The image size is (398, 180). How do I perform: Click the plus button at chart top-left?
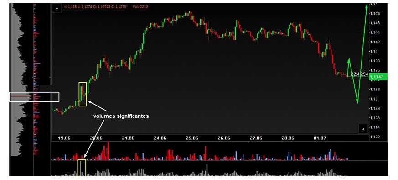pyautogui.click(x=57, y=8)
